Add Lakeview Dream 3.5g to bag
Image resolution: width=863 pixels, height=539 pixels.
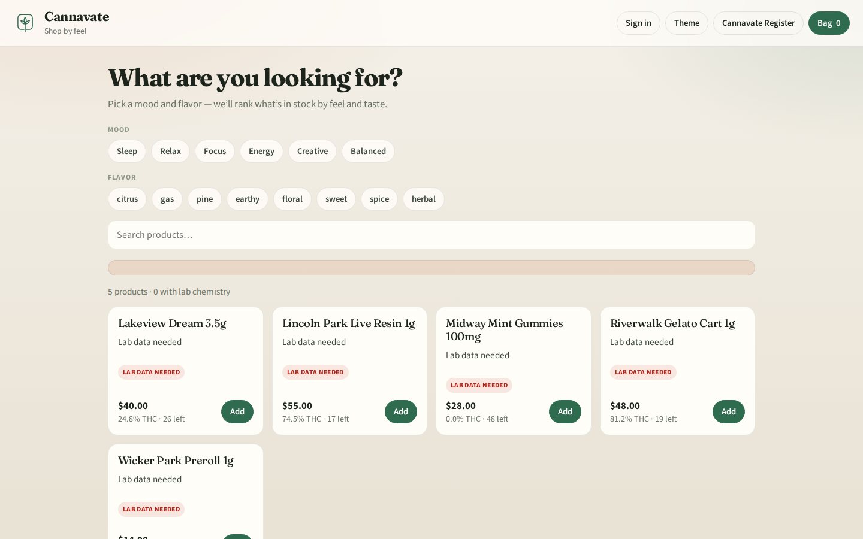[x=237, y=411]
